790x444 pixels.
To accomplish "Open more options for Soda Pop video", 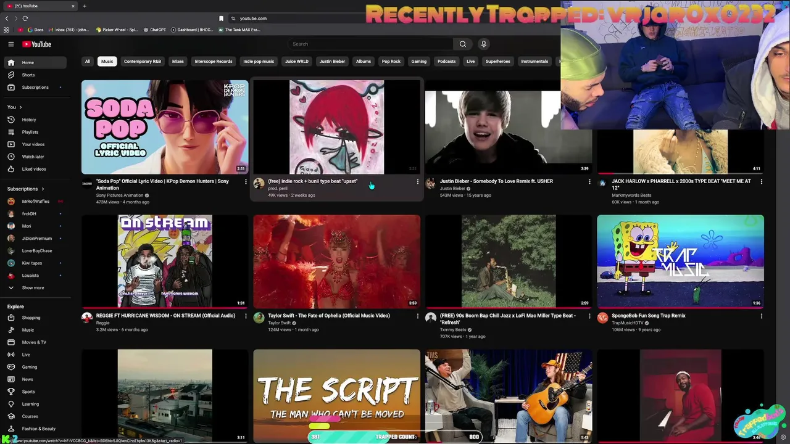I will coord(246,182).
